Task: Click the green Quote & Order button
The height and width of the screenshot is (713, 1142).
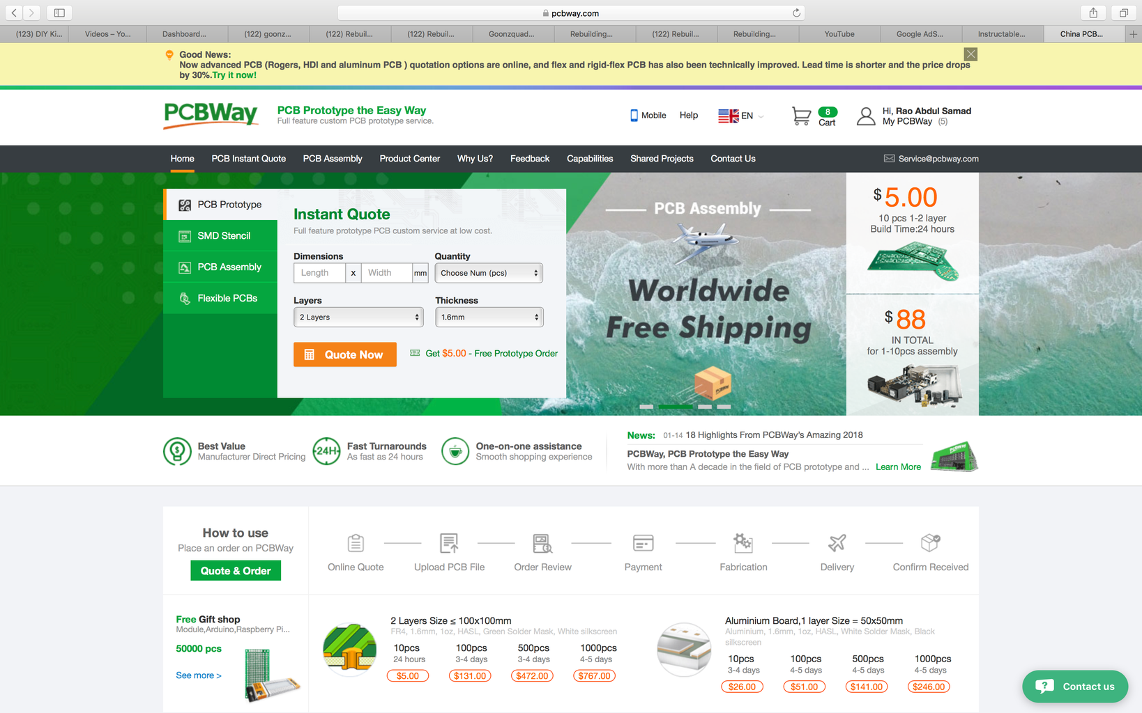Action: pos(236,570)
